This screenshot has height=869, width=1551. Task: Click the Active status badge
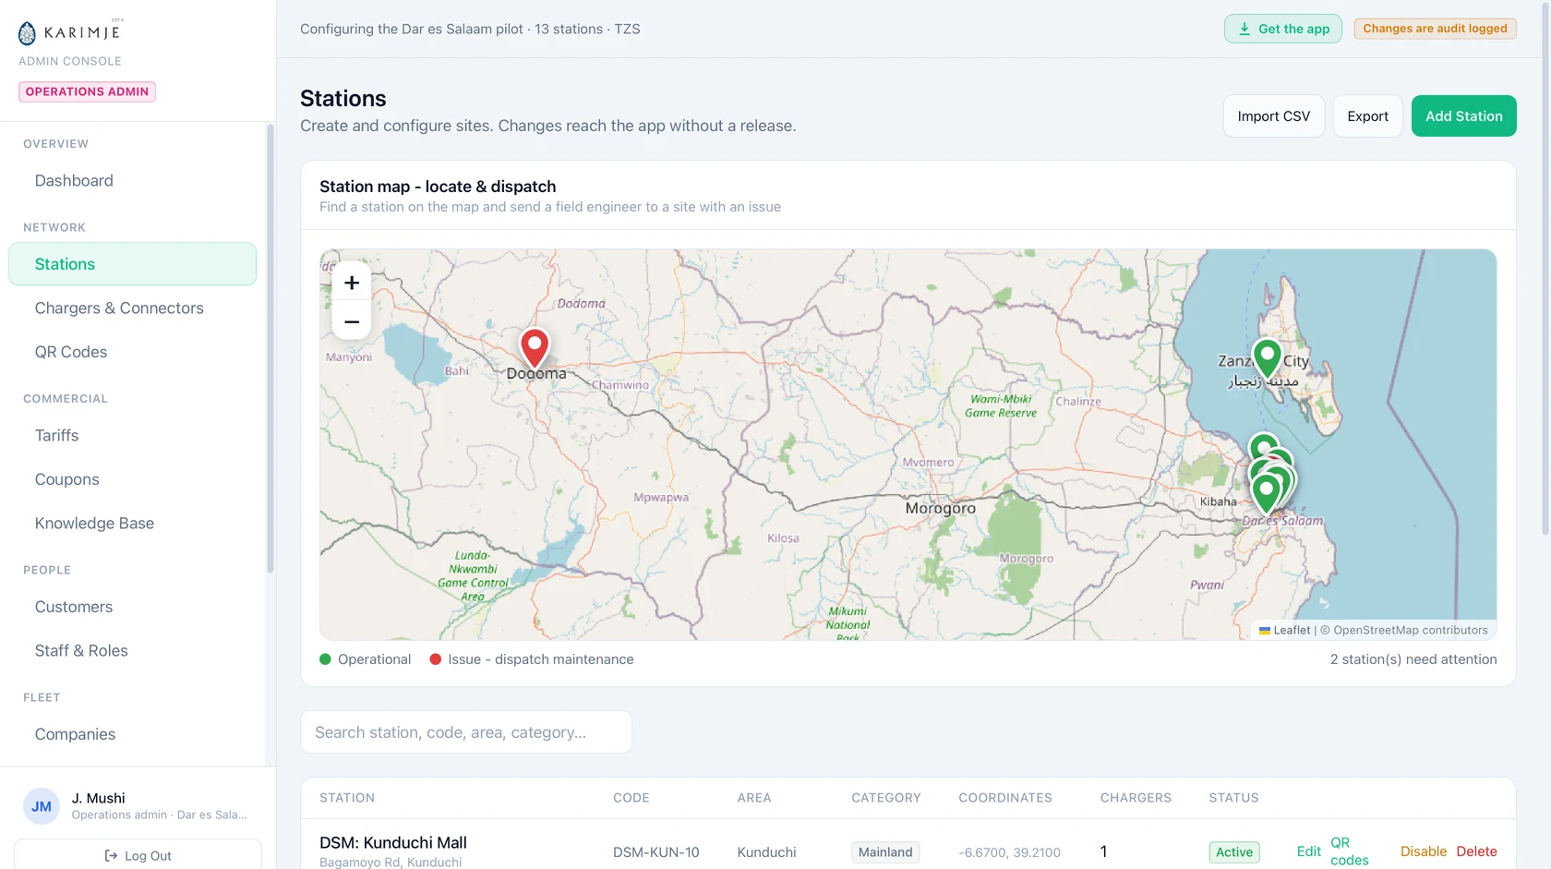pyautogui.click(x=1233, y=852)
